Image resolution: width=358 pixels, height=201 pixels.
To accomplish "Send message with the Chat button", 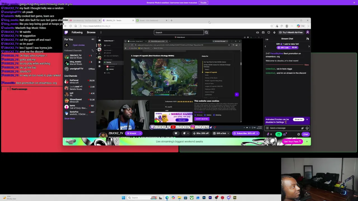I will 306,134.
